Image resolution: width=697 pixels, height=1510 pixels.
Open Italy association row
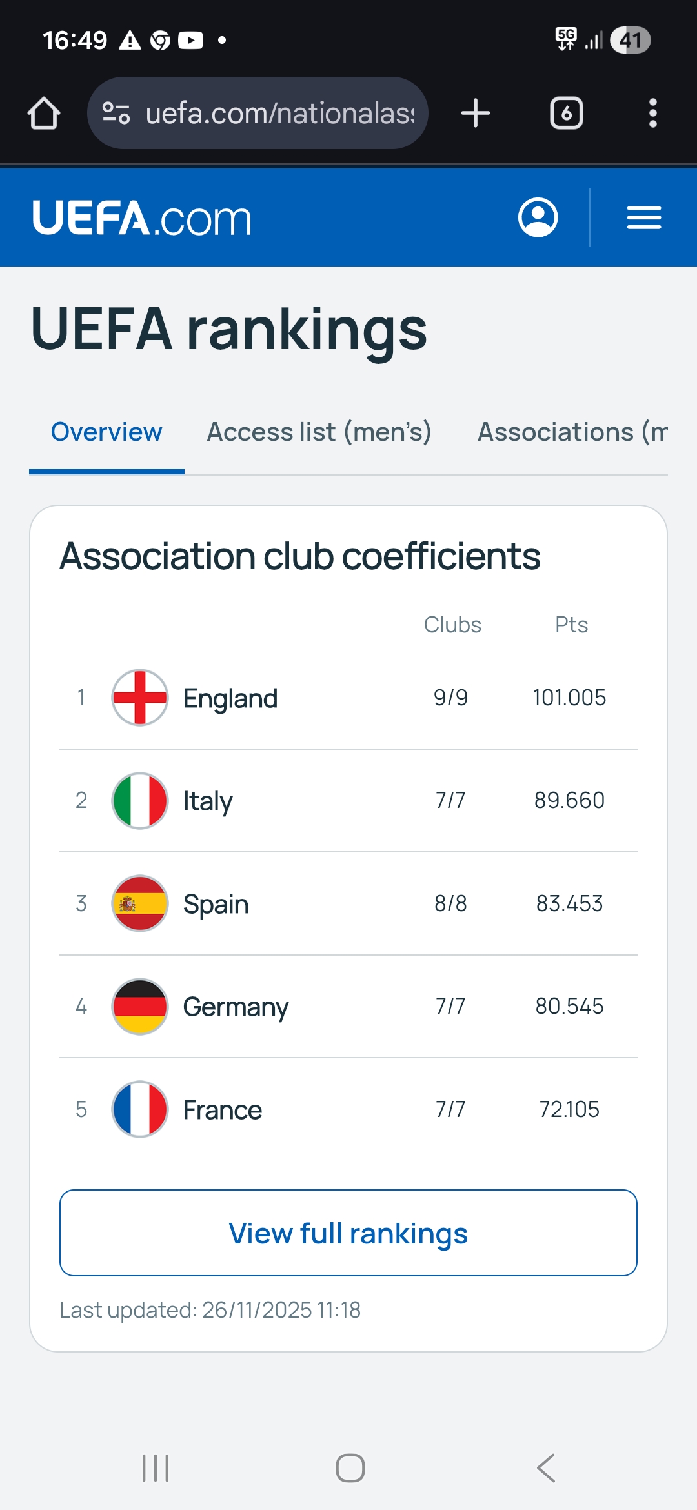[208, 801]
